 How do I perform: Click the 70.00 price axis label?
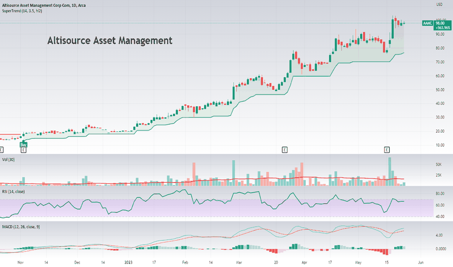(440, 62)
